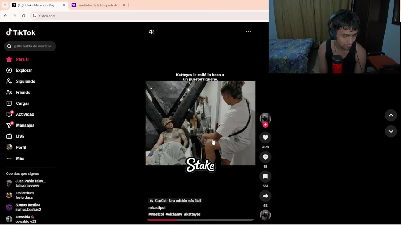
Task: Open the three-dot video options menu
Action: (x=248, y=32)
